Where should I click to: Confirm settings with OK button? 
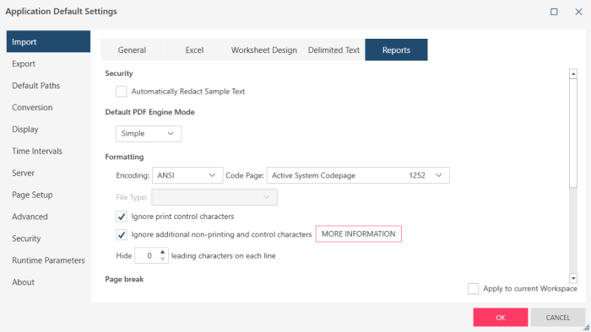coord(501,318)
